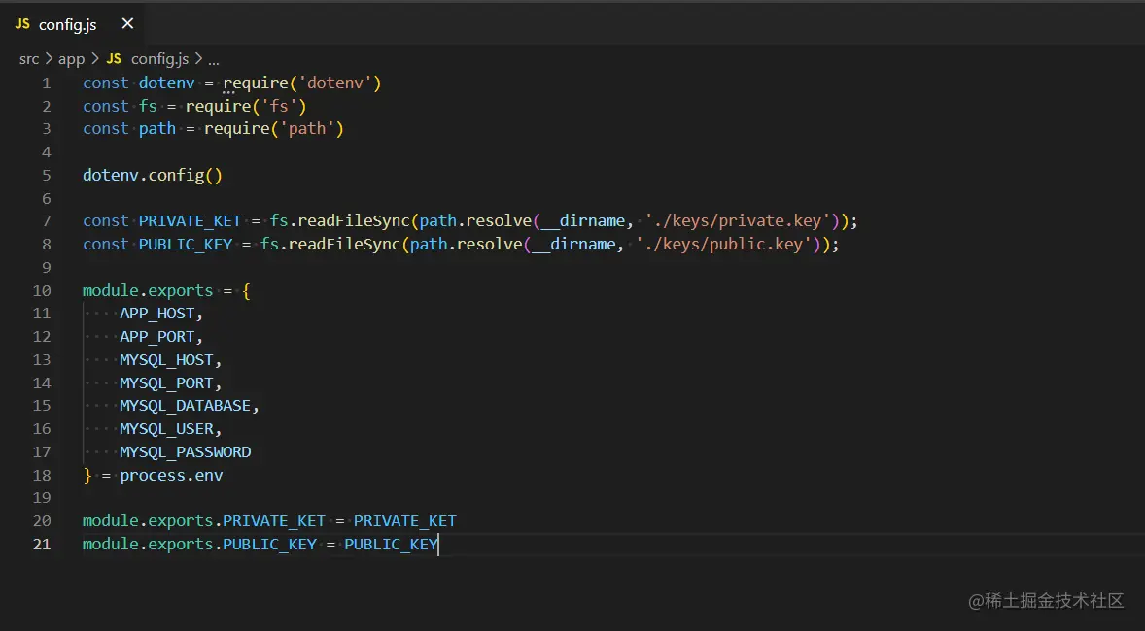Click MYSQL_PASSWORD on line 17
The width and height of the screenshot is (1145, 631).
pos(185,451)
